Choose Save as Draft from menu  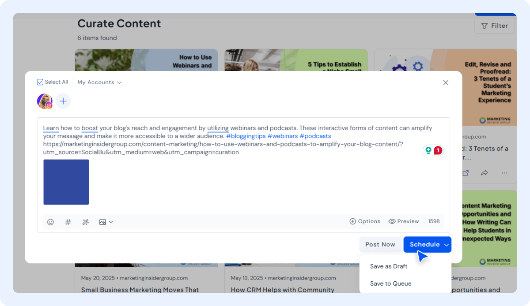389,266
